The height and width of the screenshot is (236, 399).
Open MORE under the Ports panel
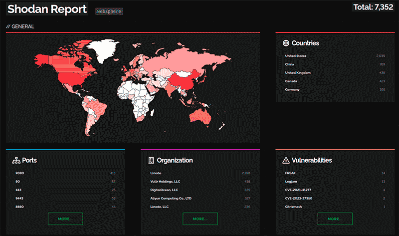(65, 219)
